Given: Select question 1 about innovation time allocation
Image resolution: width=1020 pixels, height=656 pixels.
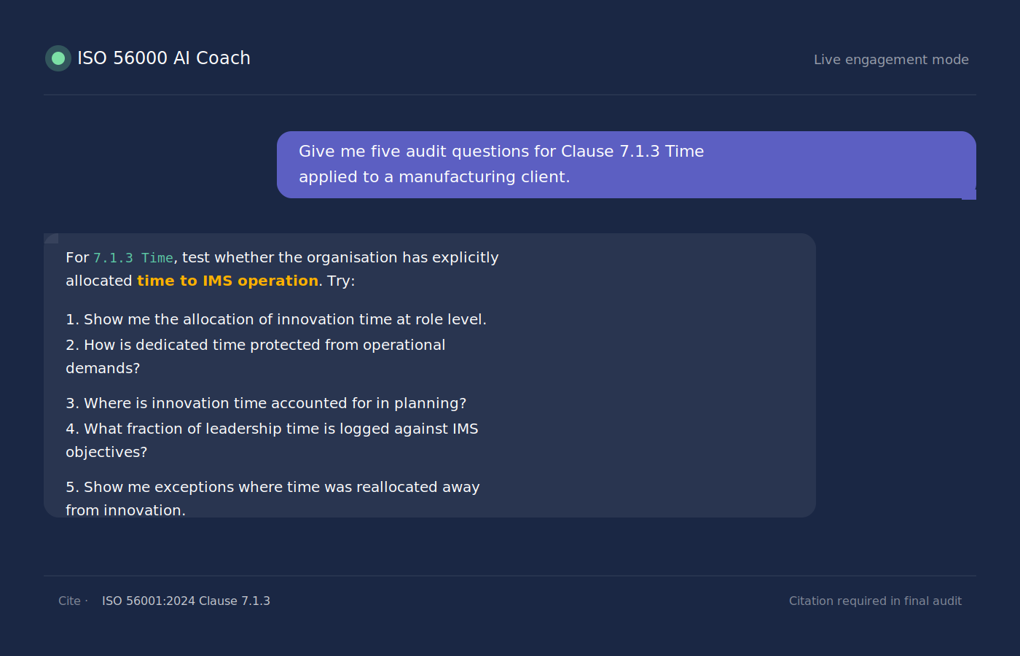Looking at the screenshot, I should [276, 319].
